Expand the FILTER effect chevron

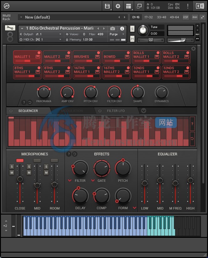(70, 181)
